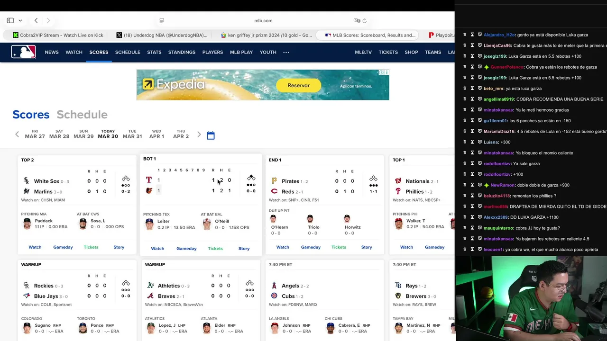The width and height of the screenshot is (607, 341).
Task: Switch to the Schedule heading tab
Action: pyautogui.click(x=82, y=115)
